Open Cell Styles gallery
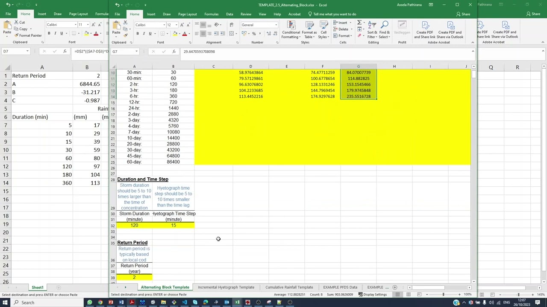This screenshot has height=307, width=547. (323, 29)
